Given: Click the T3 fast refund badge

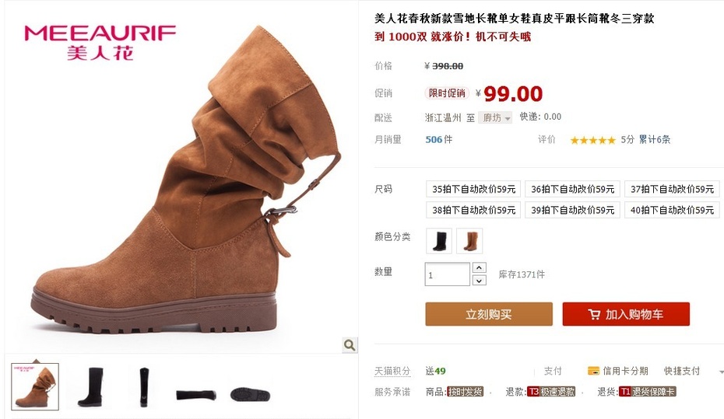Looking at the screenshot, I should (551, 392).
